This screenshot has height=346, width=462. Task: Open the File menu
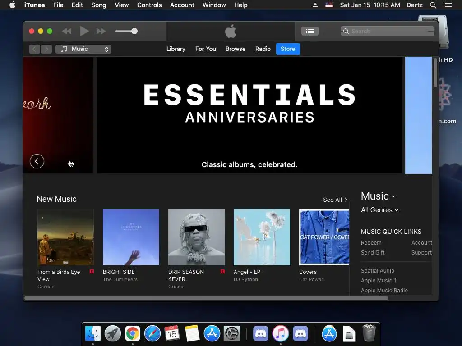click(x=58, y=5)
